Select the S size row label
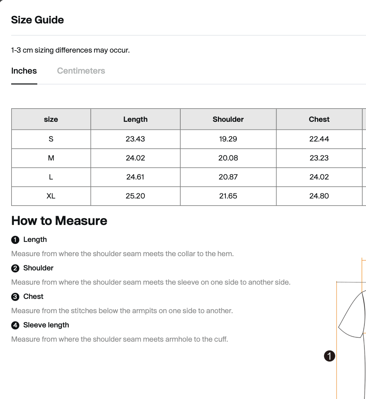The image size is (366, 399). point(51,139)
